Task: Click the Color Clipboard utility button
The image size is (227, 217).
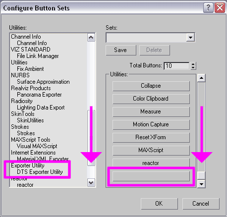Action: click(x=151, y=99)
